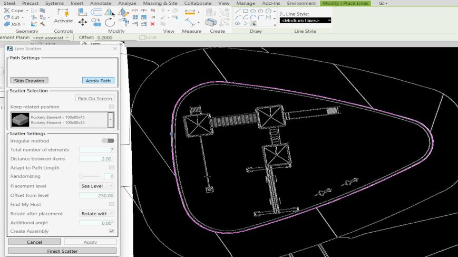458x257 pixels.
Task: Pick the Spline draw tool
Action: [268, 17]
